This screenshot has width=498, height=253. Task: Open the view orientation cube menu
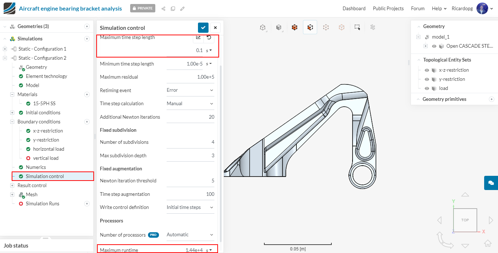click(x=262, y=27)
